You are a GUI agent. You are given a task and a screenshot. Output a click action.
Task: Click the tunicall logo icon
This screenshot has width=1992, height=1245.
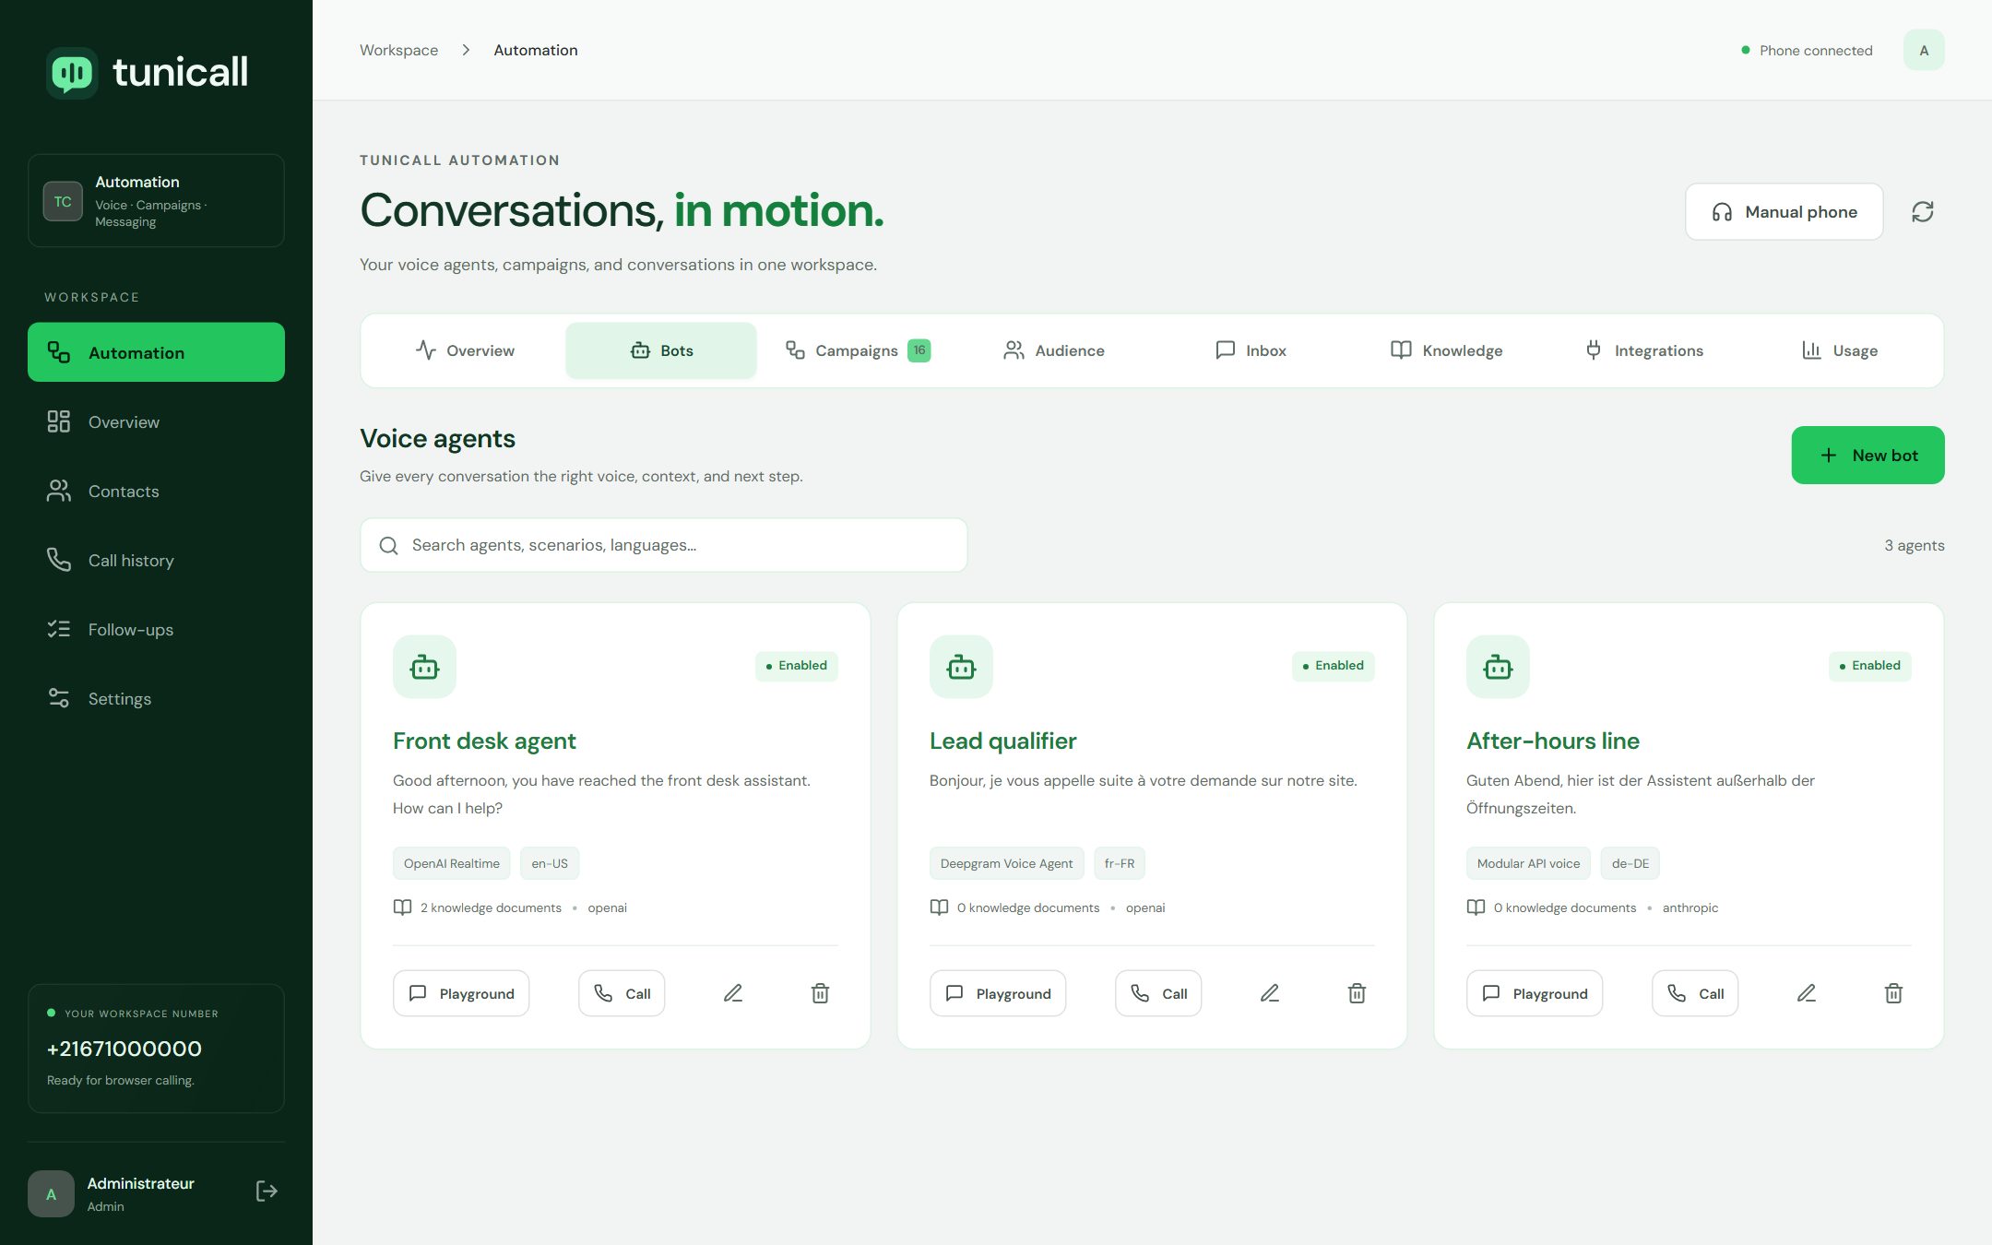click(x=72, y=72)
